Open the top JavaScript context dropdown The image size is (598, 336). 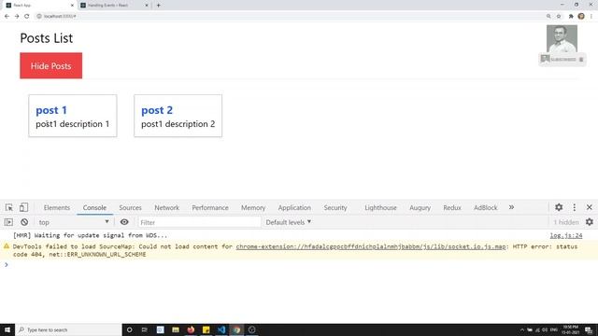pos(74,222)
